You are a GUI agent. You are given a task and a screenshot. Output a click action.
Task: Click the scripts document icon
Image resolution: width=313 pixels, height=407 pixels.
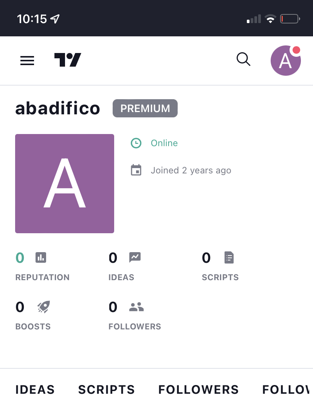(x=229, y=258)
